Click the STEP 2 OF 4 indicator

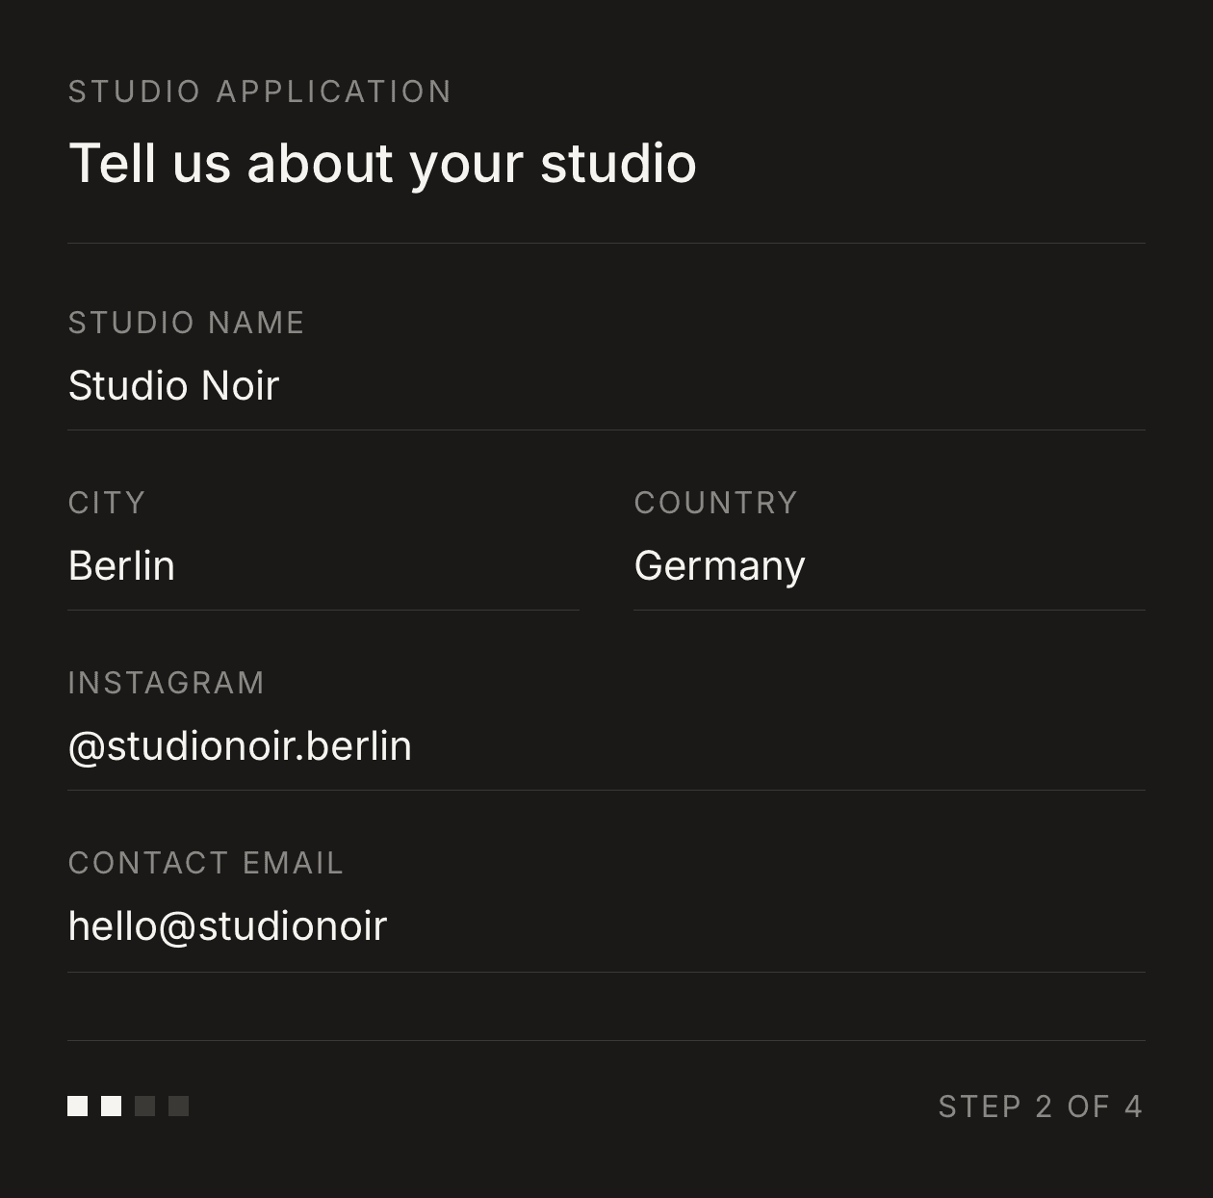[1040, 1107]
